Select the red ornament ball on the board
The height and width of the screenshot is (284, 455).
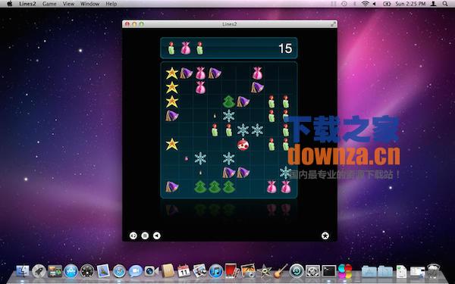[243, 145]
